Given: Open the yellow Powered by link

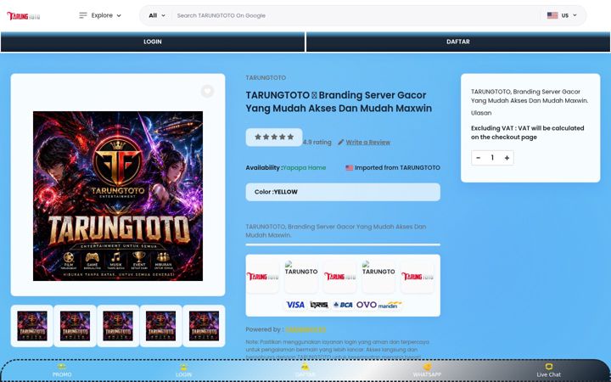Looking at the screenshot, I should click(x=305, y=329).
